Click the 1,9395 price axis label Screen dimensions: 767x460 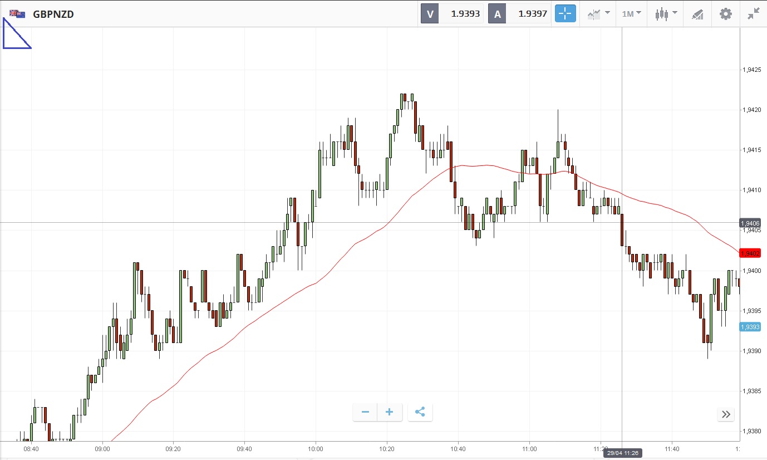pos(753,311)
